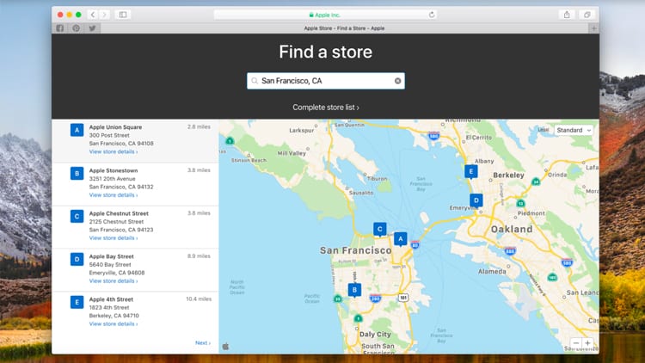645x363 pixels.
Task: Click the Legal link on the map
Action: click(x=544, y=130)
